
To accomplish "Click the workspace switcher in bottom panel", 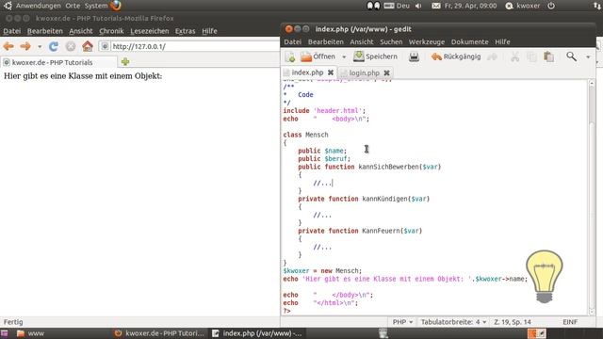I will click(537, 333).
